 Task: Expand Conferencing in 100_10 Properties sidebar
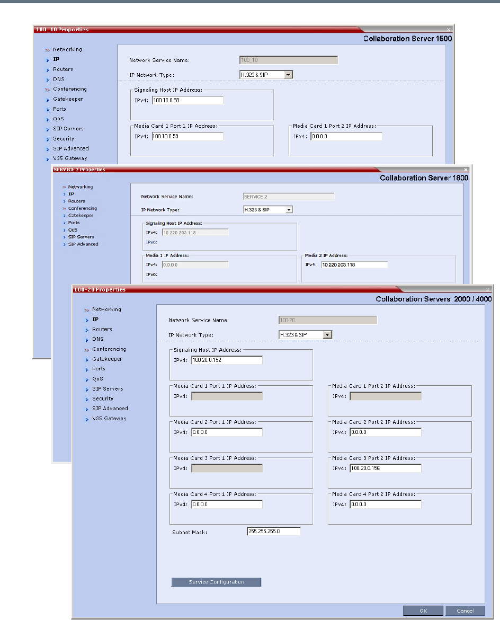tap(69, 89)
